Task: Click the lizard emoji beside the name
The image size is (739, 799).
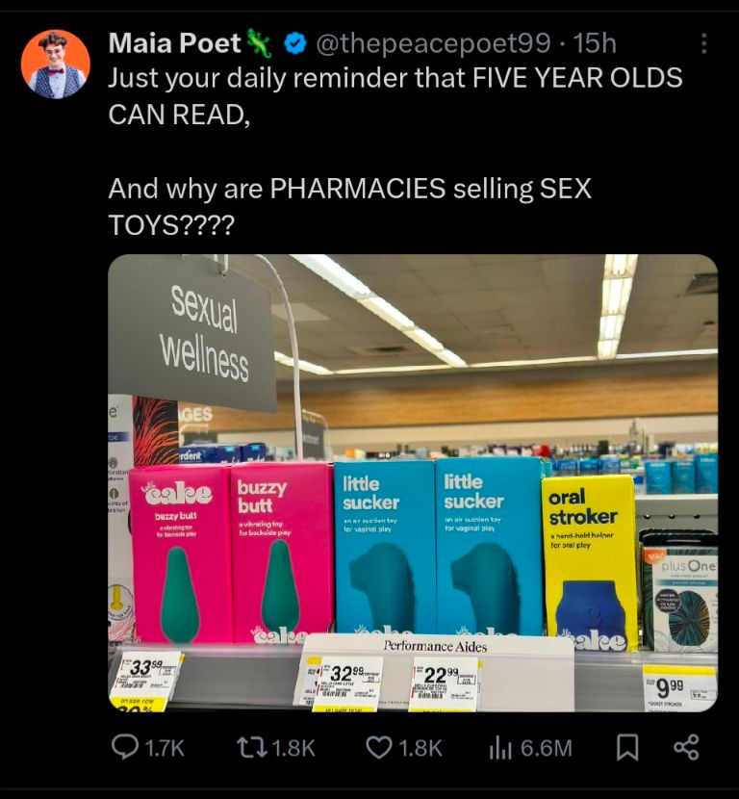Action: tap(260, 42)
